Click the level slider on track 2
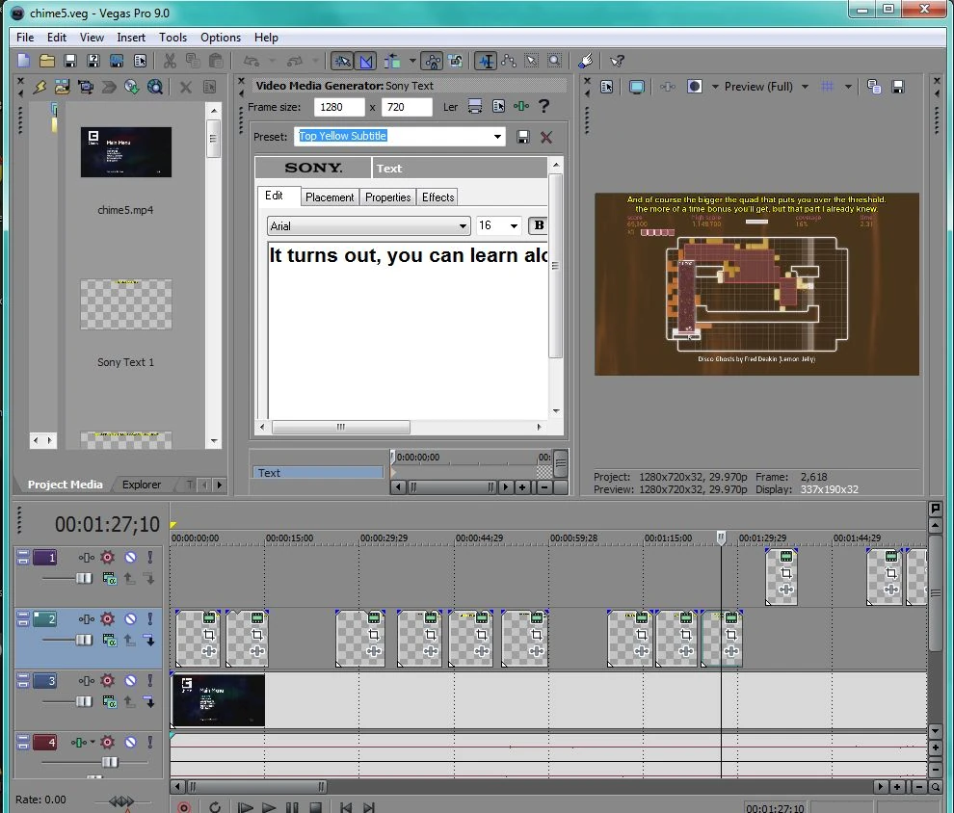 coord(84,640)
